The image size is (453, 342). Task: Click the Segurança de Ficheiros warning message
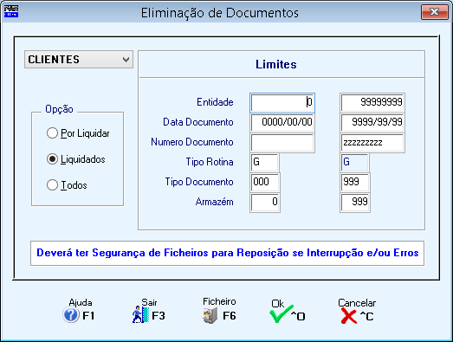(x=228, y=253)
